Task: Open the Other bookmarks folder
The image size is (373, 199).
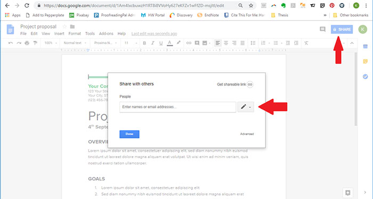Action: click(351, 15)
